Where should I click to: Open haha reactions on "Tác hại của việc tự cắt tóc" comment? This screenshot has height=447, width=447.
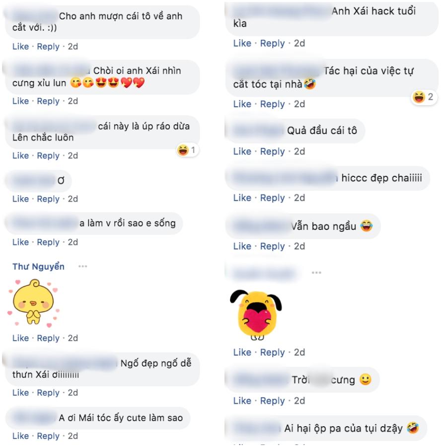tap(424, 97)
